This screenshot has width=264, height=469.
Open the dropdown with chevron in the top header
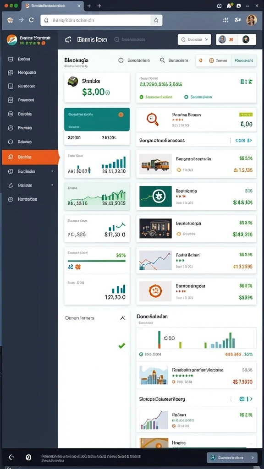[194, 39]
